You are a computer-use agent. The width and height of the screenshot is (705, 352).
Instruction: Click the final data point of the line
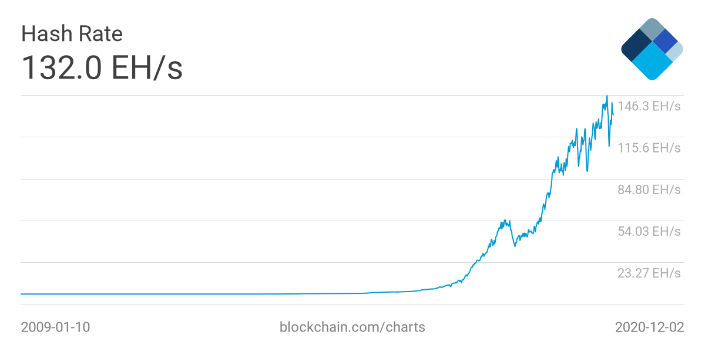click(613, 114)
